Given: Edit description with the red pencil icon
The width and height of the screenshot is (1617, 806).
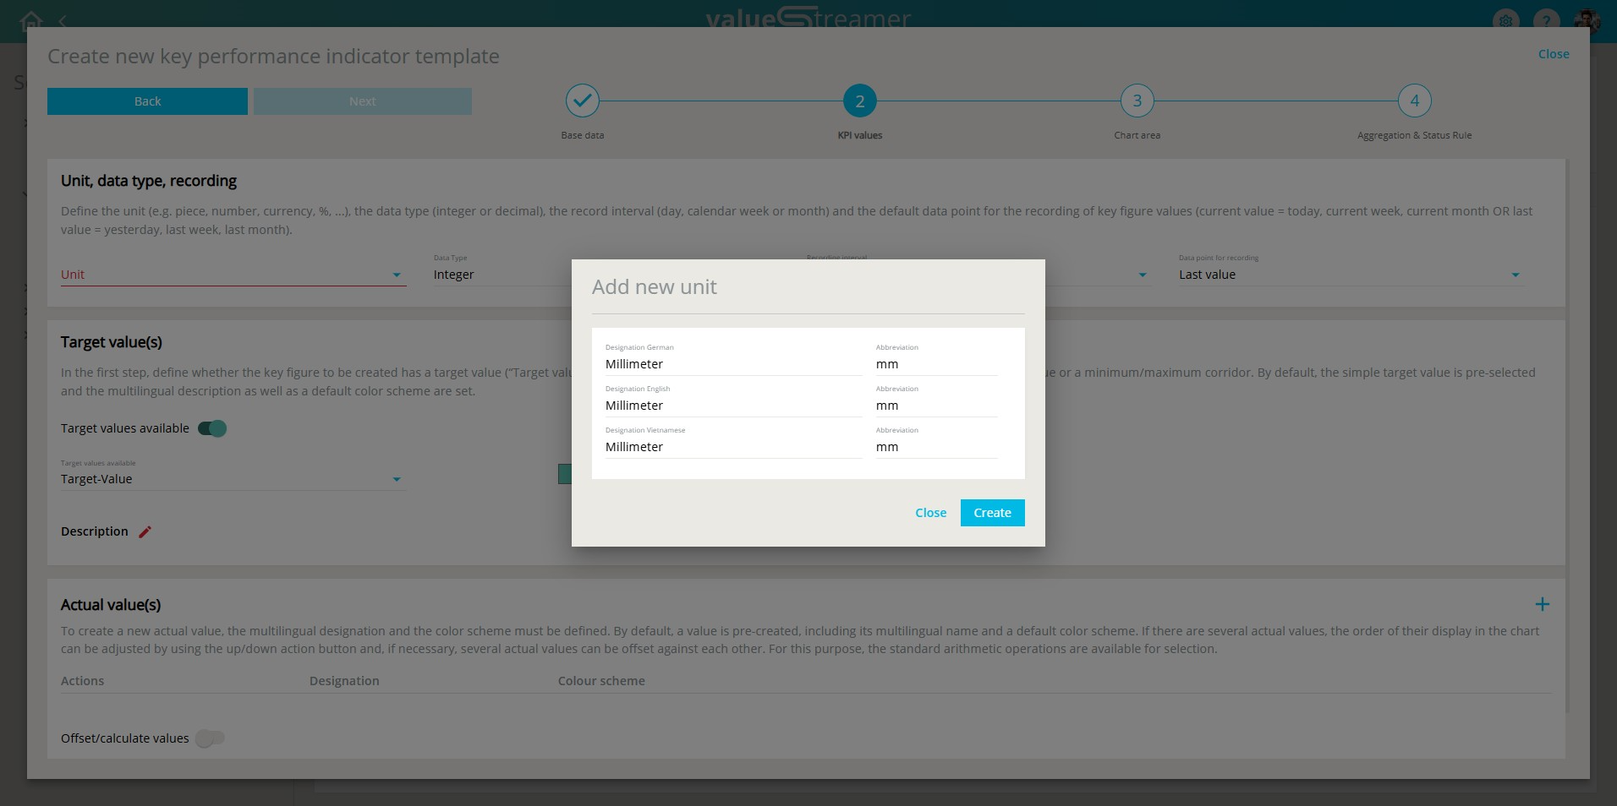Looking at the screenshot, I should pyautogui.click(x=145, y=531).
